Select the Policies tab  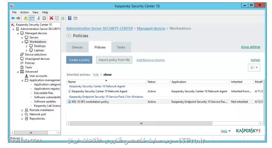tap(100, 47)
